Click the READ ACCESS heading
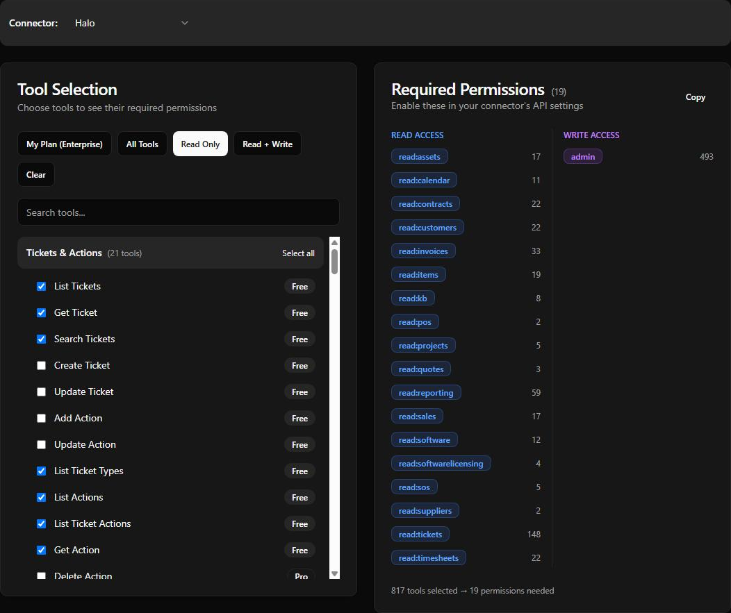Viewport: 731px width, 613px height. click(417, 135)
